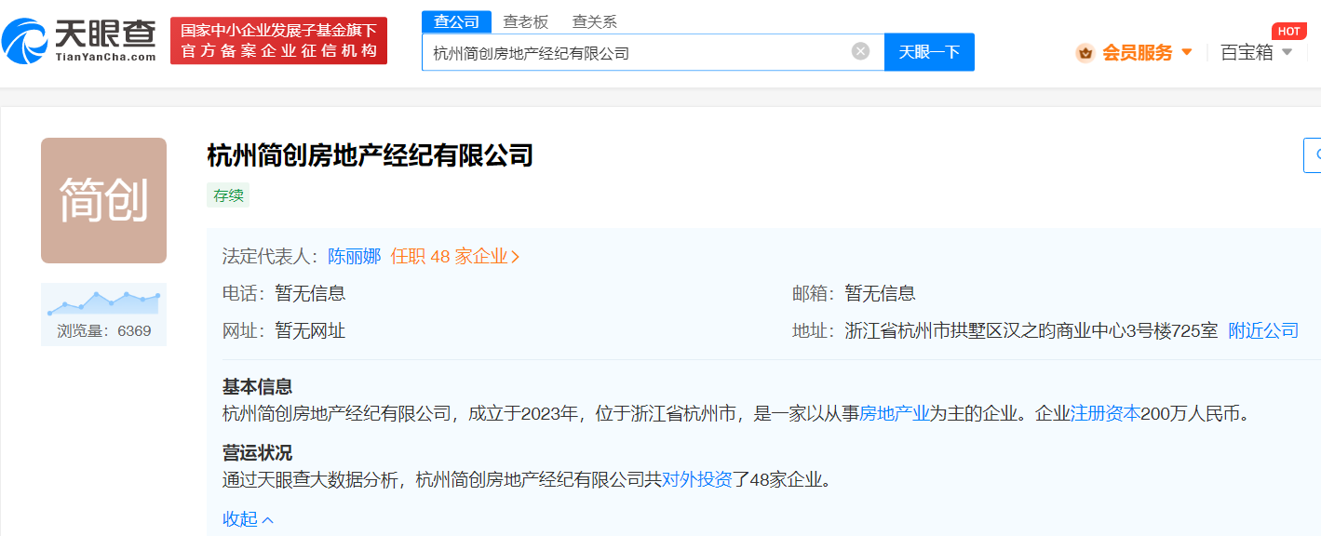
Task: Click the 电话: 暂无信息 field
Action: coord(284,294)
